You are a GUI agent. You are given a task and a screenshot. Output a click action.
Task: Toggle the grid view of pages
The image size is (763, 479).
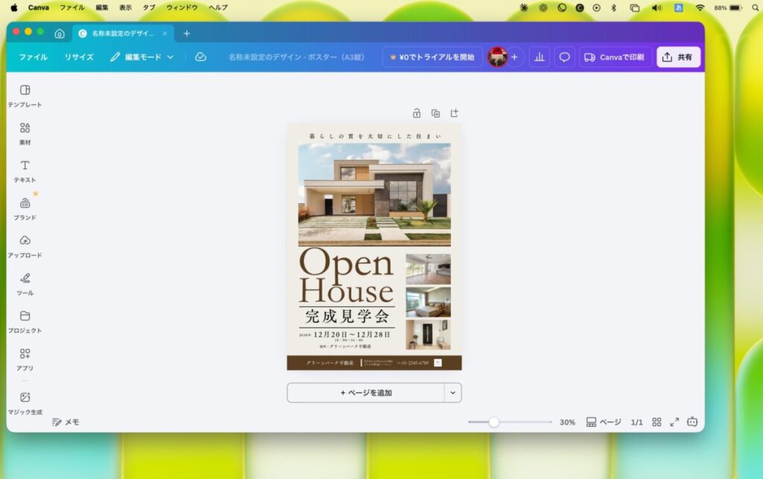(x=656, y=422)
